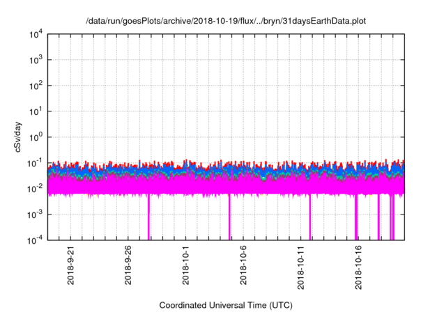446x312 pixels.
Task: Click the 2018-10-1 date tick label
Action: 185,265
